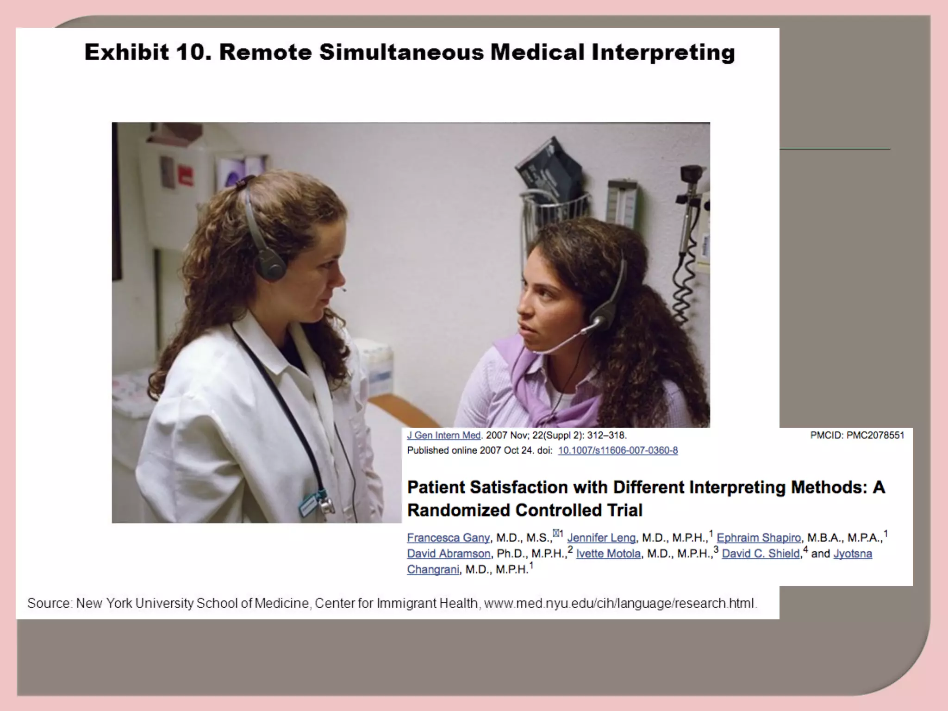
Task: Click the envelope icon after Gany's credentials
Action: 555,533
